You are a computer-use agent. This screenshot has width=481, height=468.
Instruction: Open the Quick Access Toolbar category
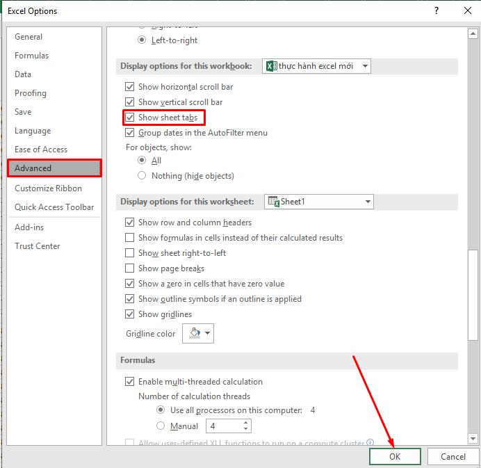tap(54, 207)
